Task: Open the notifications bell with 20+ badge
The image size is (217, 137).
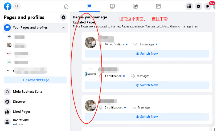Action: pos(208,6)
